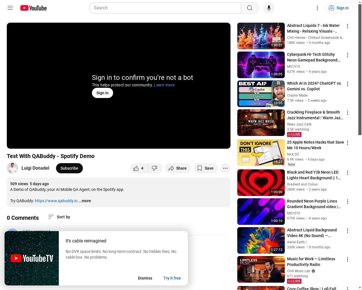This screenshot has width=362, height=290.
Task: Go to the YouTube home logo
Action: (33, 8)
